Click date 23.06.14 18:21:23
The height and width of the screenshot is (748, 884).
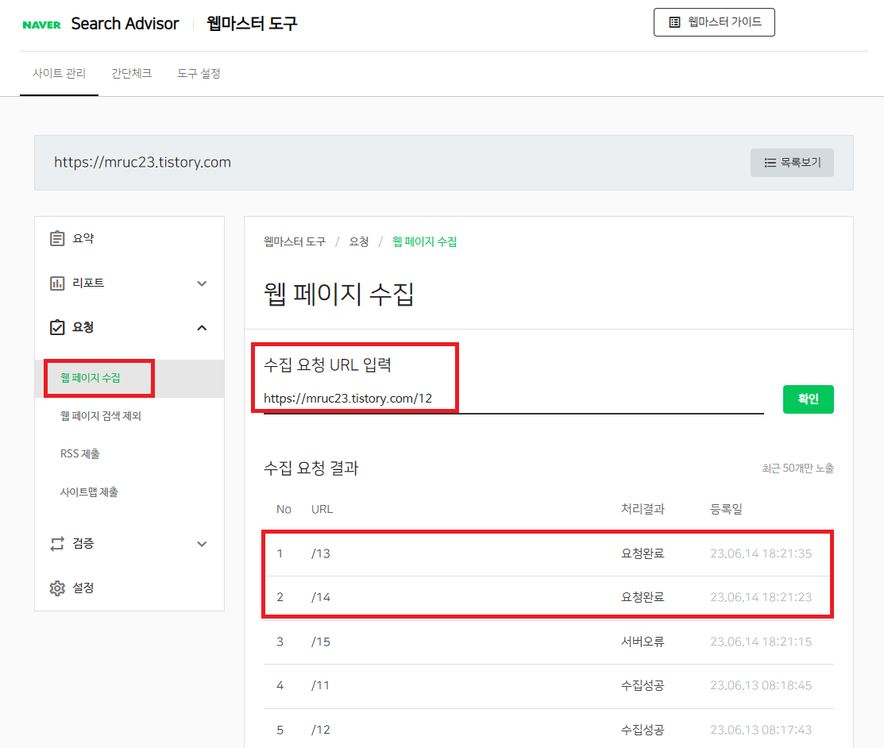pyautogui.click(x=761, y=597)
